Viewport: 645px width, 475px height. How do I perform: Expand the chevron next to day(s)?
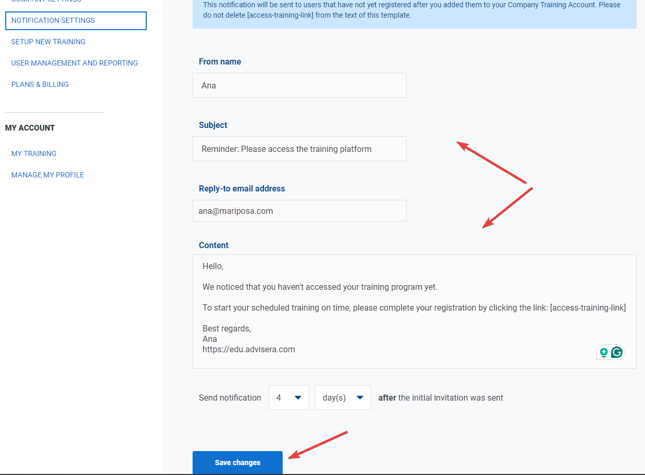click(359, 397)
